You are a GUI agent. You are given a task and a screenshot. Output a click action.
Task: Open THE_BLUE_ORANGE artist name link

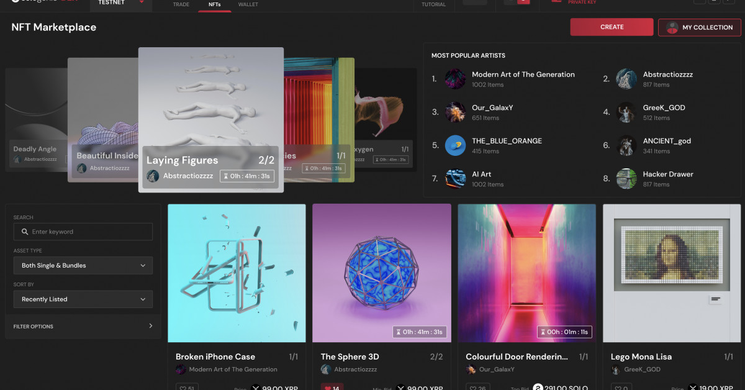[507, 141]
